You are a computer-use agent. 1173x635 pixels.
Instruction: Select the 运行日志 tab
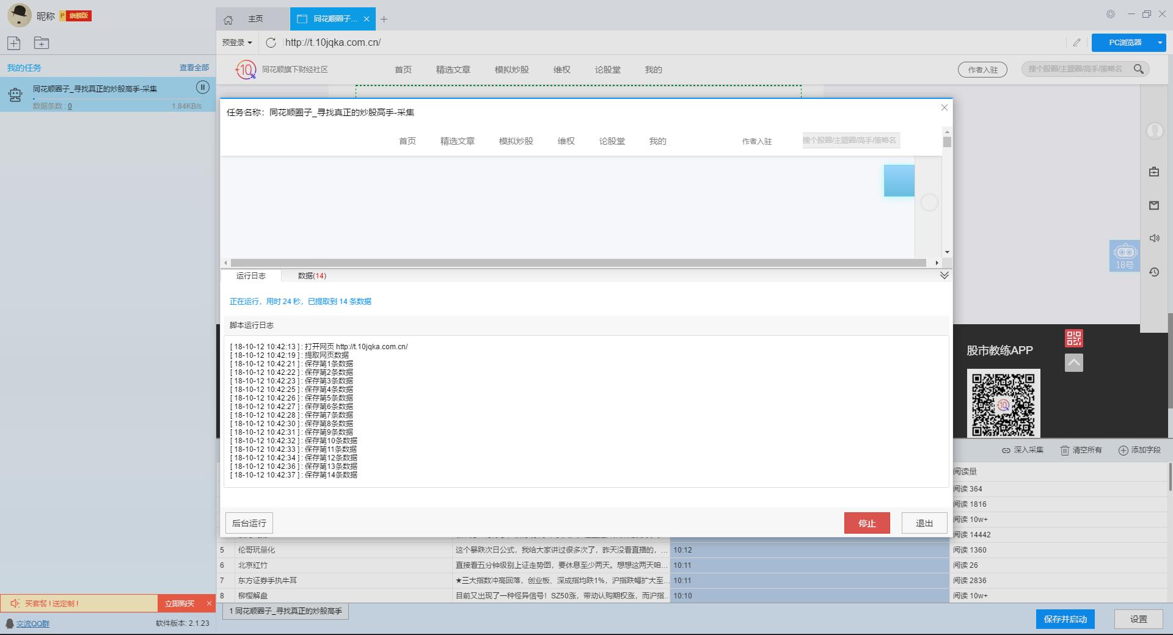(x=250, y=276)
